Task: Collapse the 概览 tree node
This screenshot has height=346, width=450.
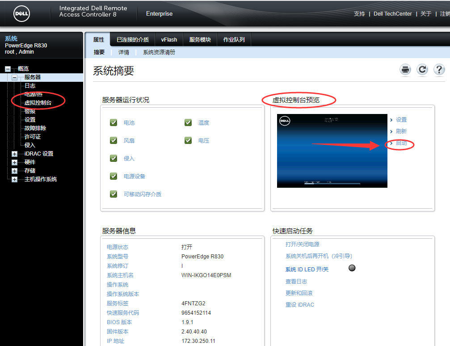Action: tap(8, 69)
